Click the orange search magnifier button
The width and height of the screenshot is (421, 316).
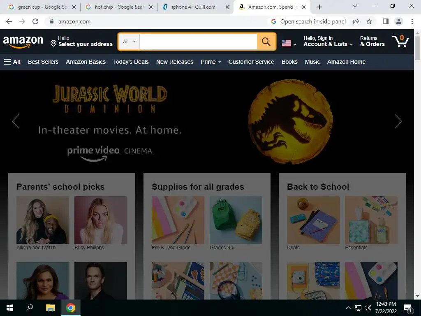pyautogui.click(x=266, y=42)
